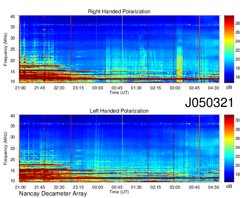
Task: Click the 23:15 time tick under Right Handed plot
Action: [78, 88]
